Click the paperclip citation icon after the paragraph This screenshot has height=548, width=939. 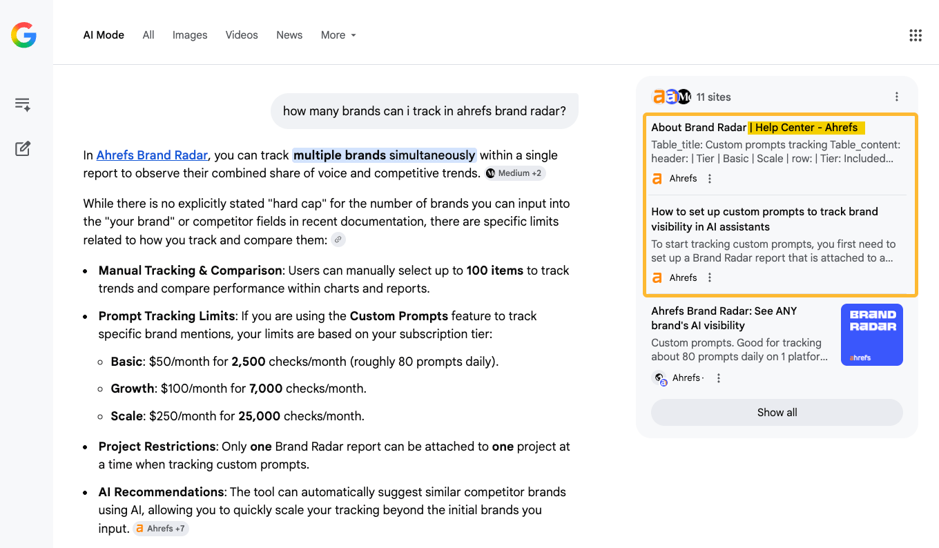(338, 239)
